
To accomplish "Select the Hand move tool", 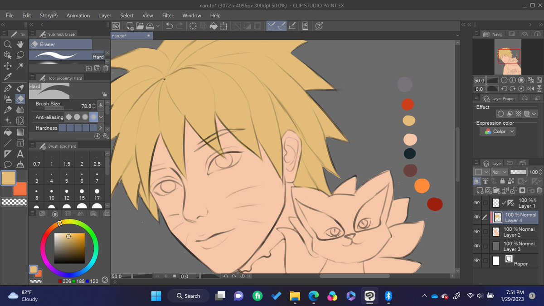I will pos(20,44).
